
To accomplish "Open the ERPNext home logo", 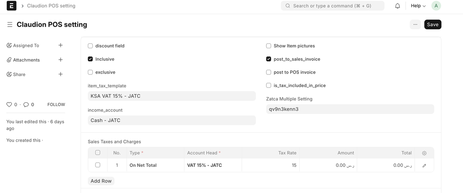I will (11, 5).
